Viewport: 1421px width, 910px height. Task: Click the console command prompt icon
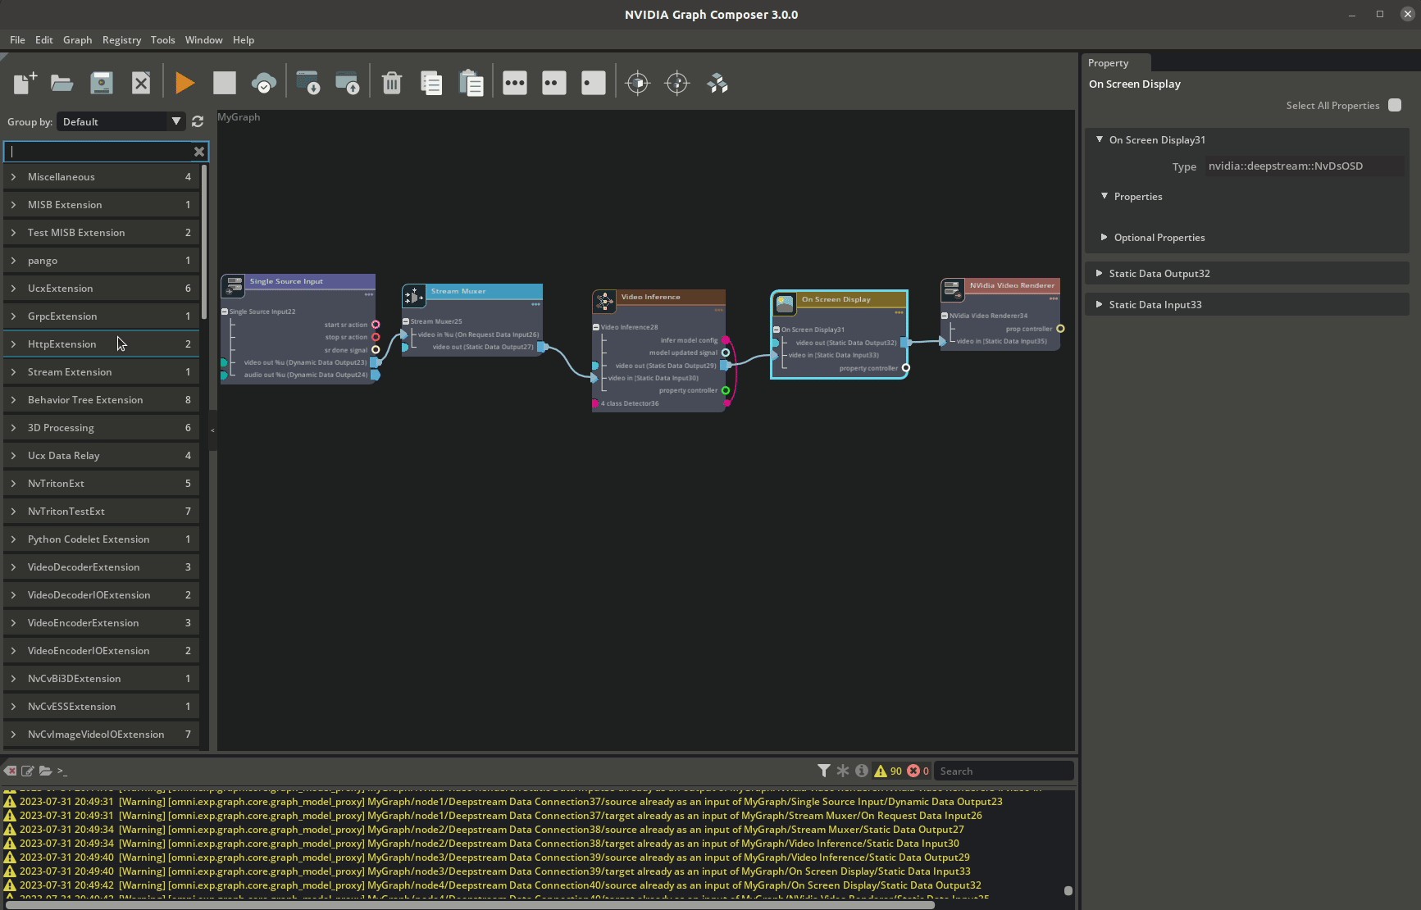pyautogui.click(x=62, y=771)
